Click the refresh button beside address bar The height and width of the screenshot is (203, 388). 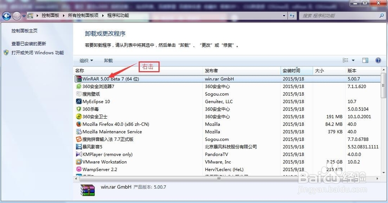(x=292, y=16)
